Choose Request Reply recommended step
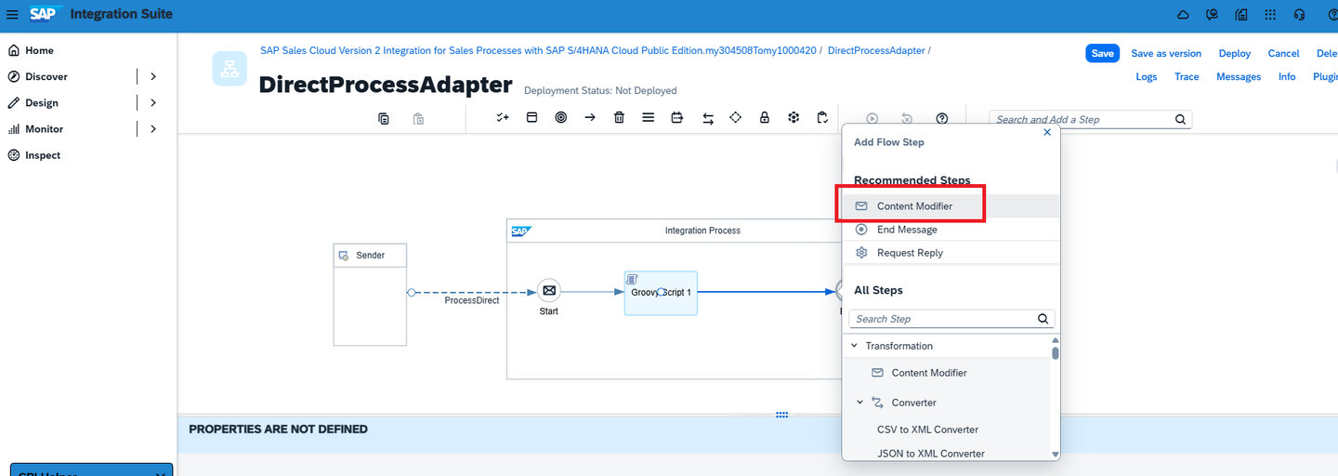 951,253
